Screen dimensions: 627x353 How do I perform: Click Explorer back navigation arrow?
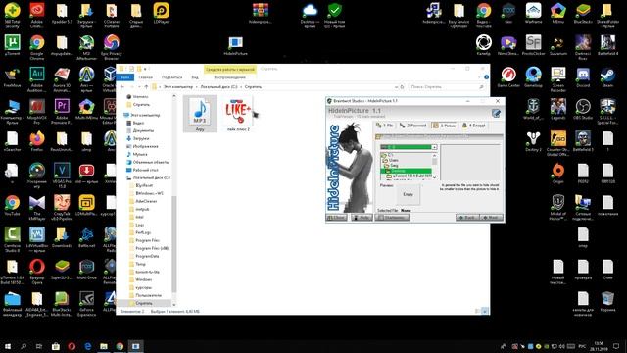[x=122, y=87]
